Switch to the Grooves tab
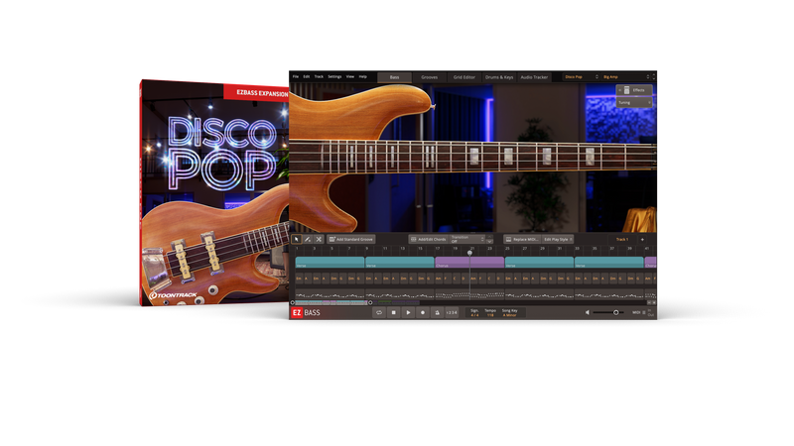This screenshot has width=794, height=446. click(429, 77)
